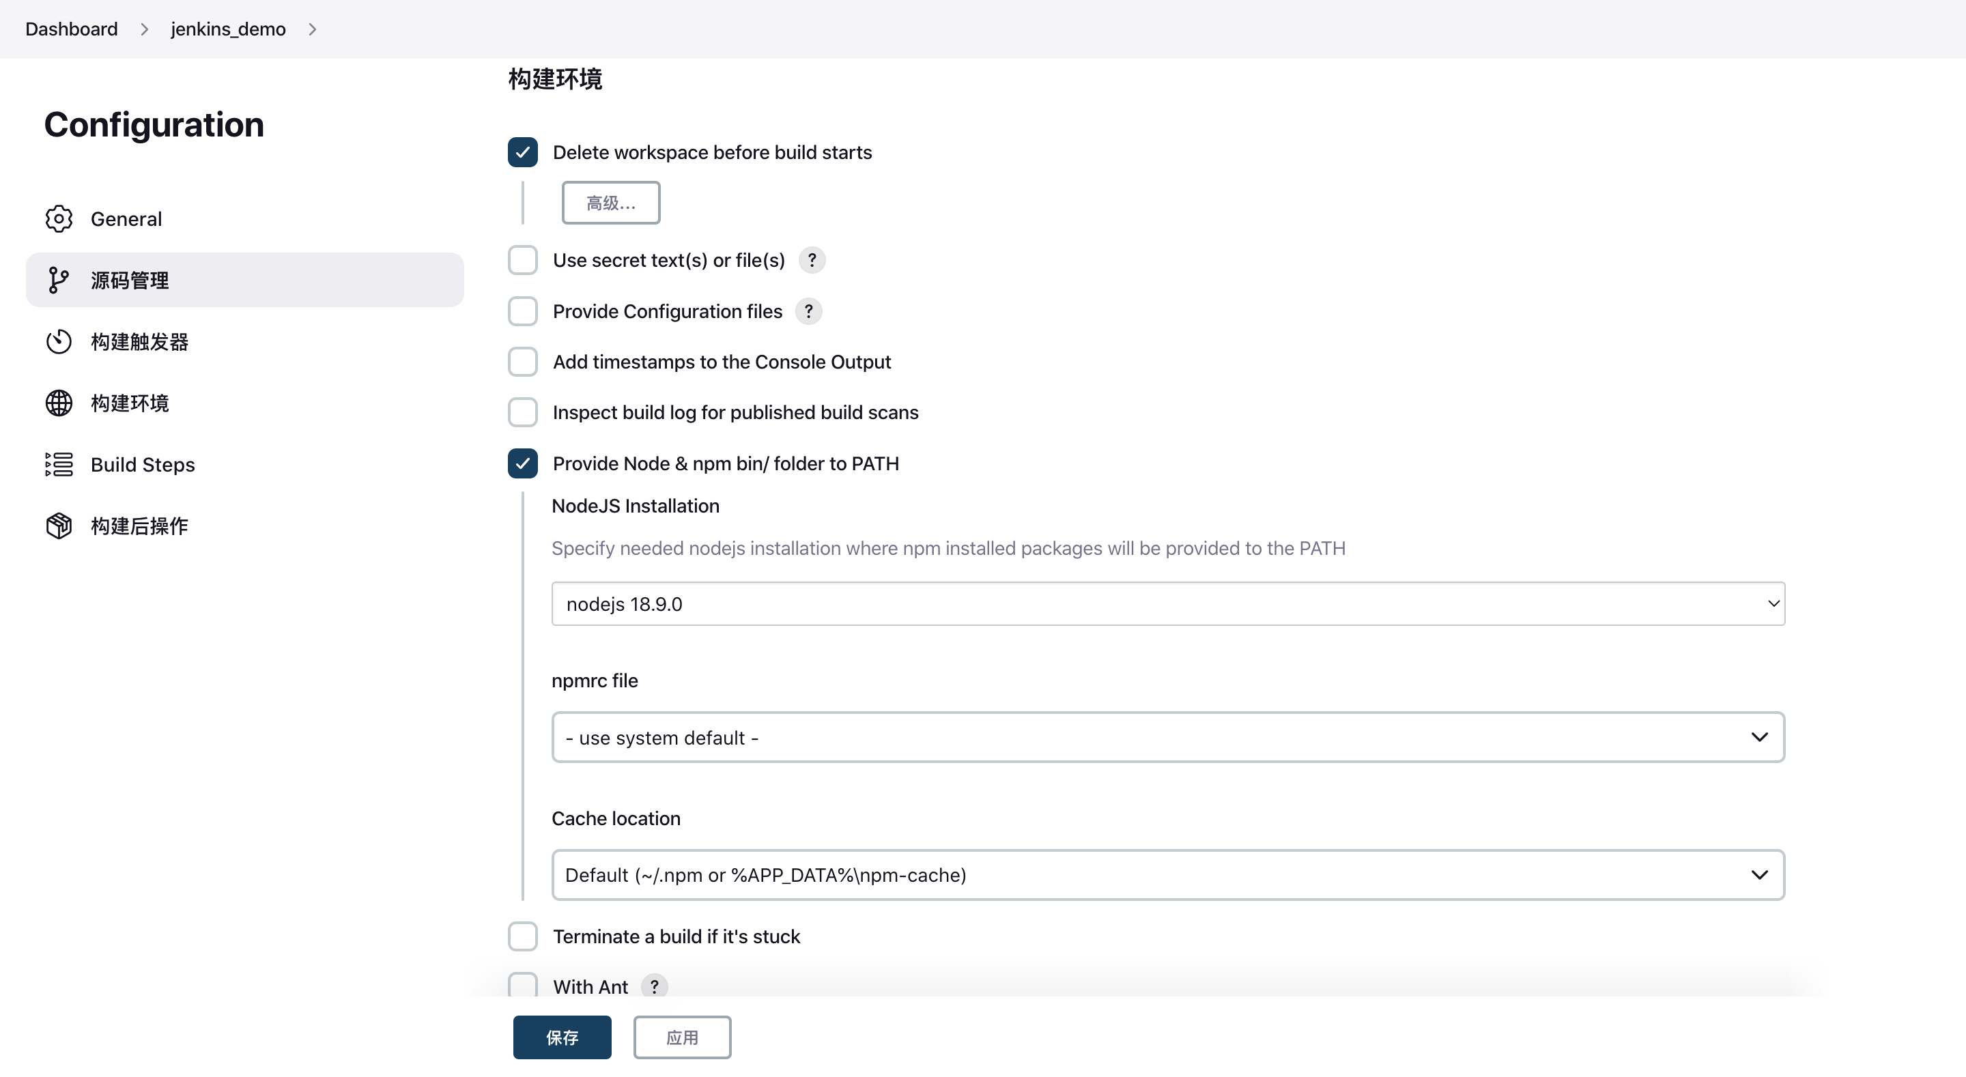Open help for Provide Configuration files

pyautogui.click(x=809, y=311)
